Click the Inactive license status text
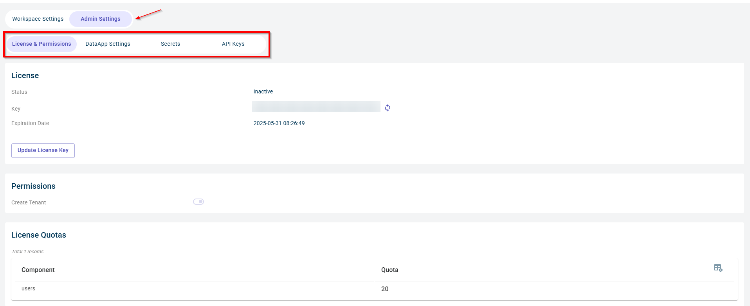Screen dimensions: 750x306 263,91
